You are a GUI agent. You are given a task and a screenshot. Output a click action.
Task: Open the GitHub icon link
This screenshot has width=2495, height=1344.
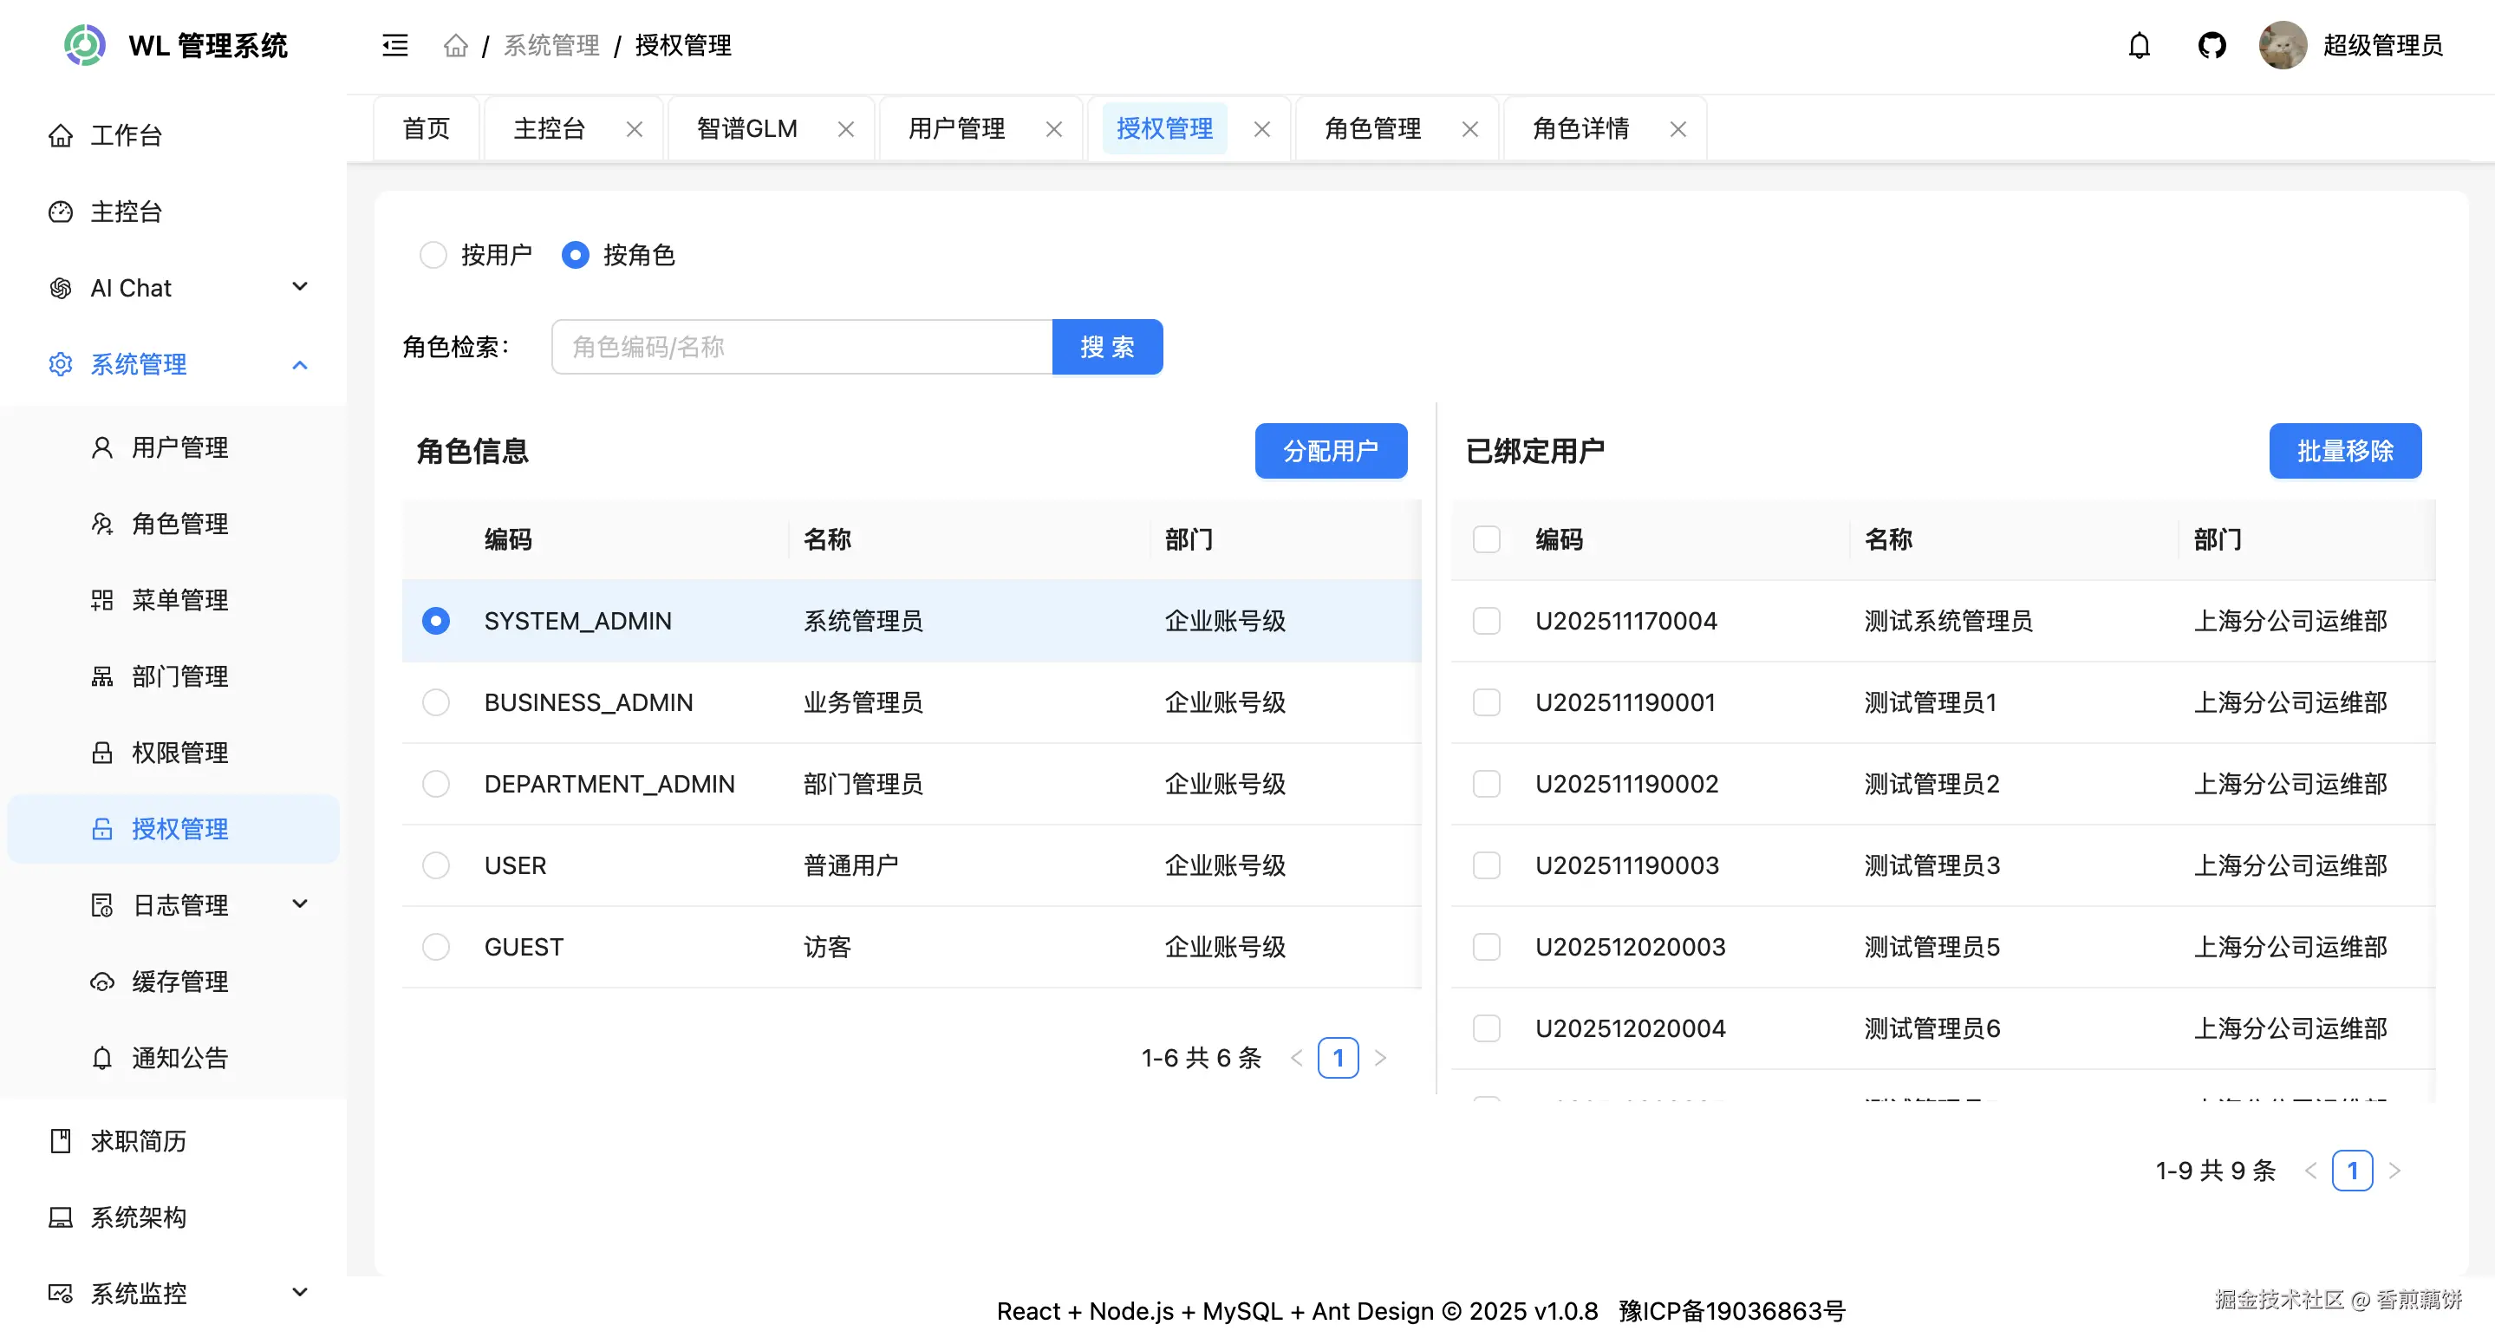point(2212,46)
